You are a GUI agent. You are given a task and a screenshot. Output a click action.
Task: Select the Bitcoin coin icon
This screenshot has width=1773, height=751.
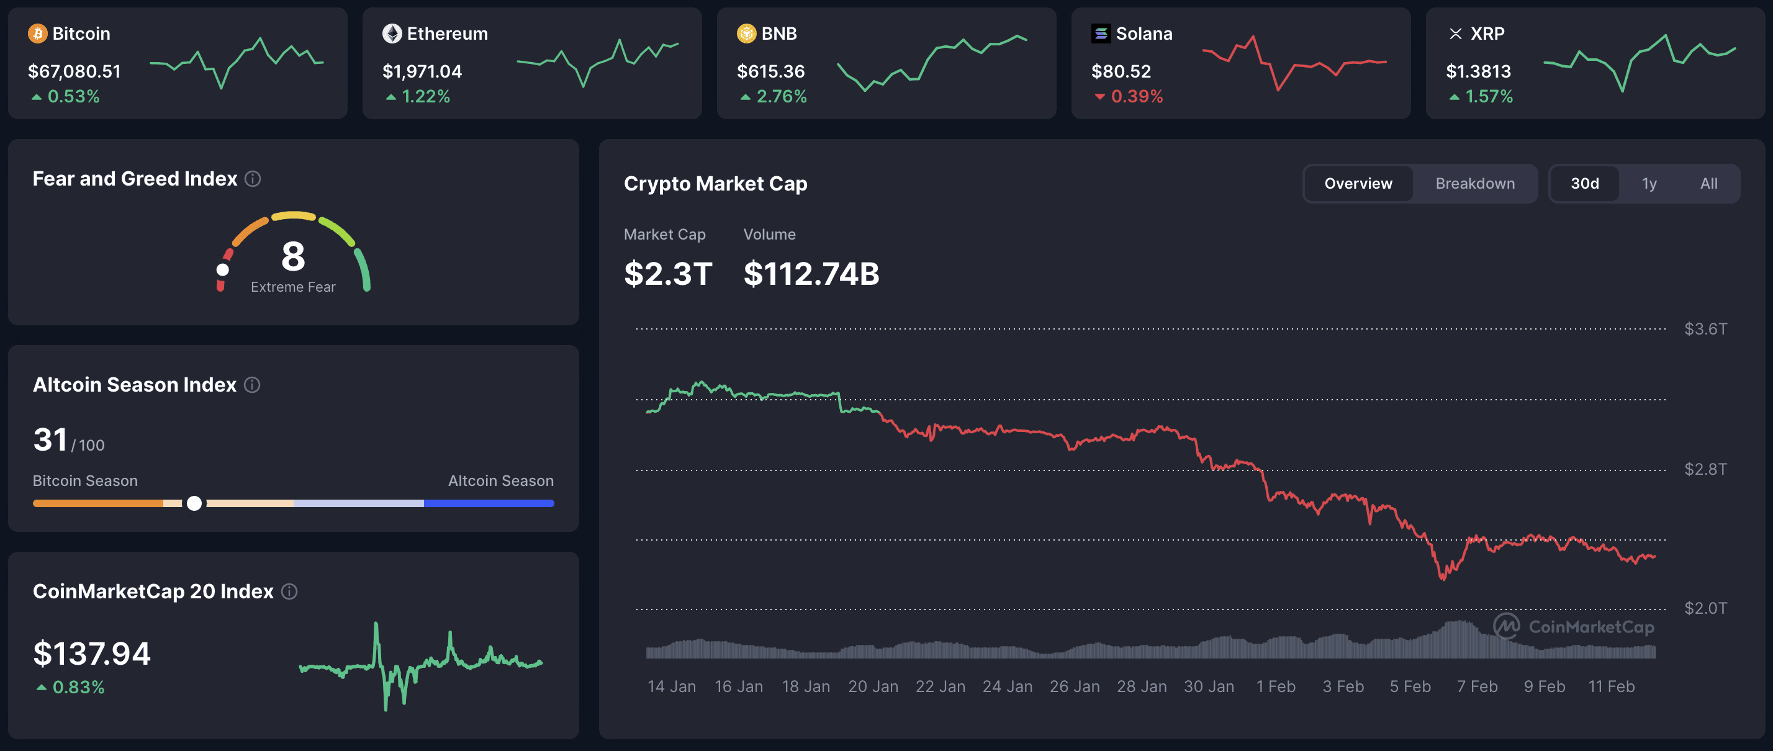pyautogui.click(x=38, y=33)
